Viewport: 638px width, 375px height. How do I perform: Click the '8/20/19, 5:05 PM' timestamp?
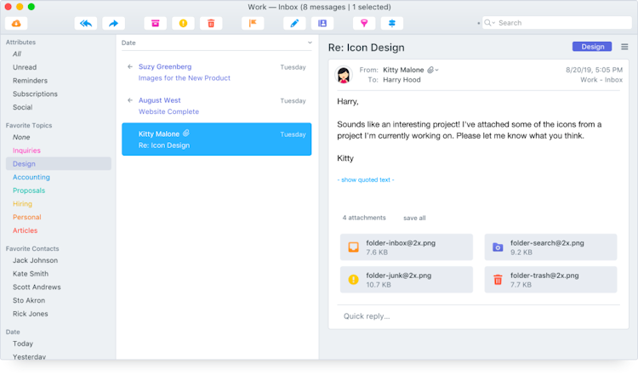[x=594, y=70]
